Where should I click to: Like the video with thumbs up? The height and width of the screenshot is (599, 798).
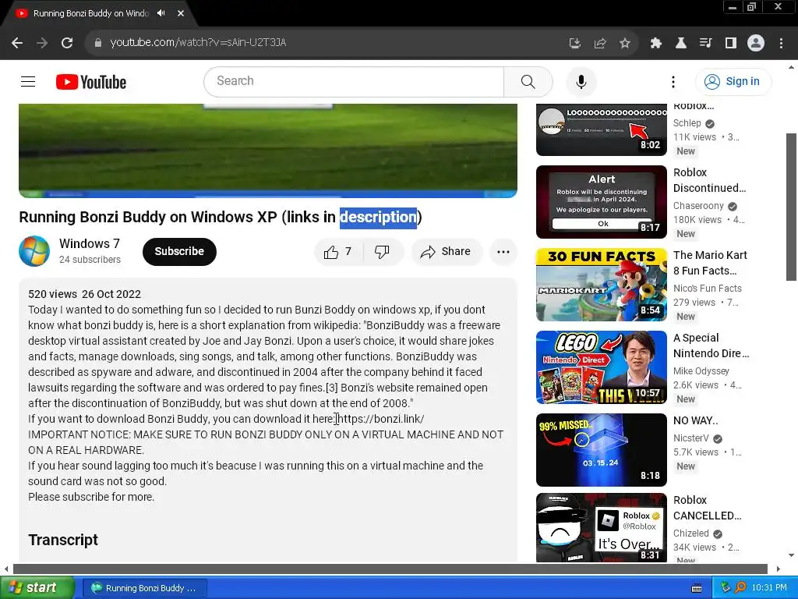click(338, 252)
